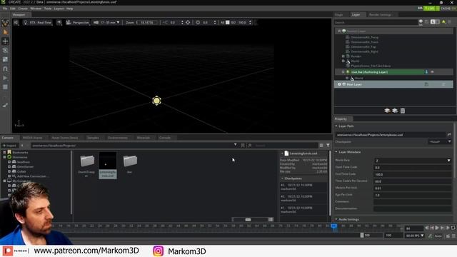Viewport: 457px width, 257px height.
Task: Expand the World item under Session Layer
Action: coord(343,61)
